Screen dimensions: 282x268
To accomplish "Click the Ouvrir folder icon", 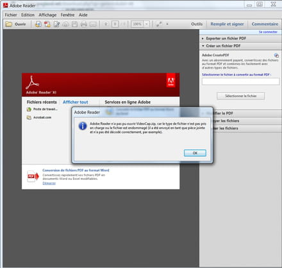I will [x=9, y=24].
